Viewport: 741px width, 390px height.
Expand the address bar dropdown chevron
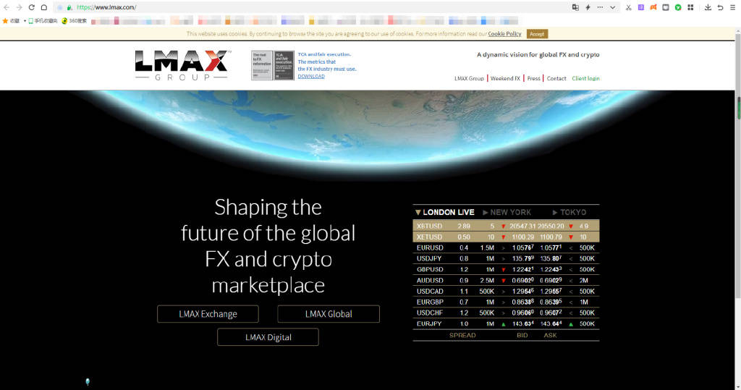(613, 7)
